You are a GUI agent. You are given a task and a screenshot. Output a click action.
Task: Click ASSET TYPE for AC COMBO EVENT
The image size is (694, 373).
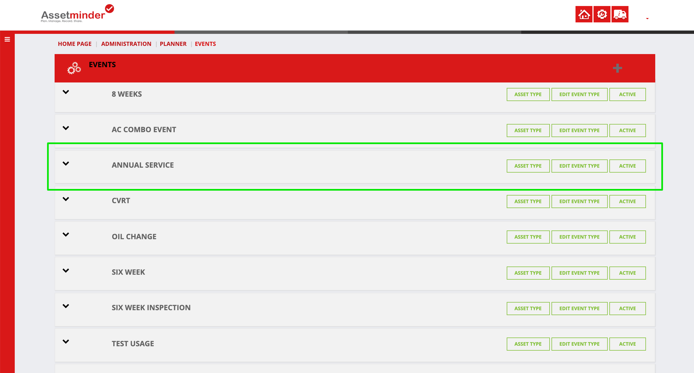click(x=528, y=131)
